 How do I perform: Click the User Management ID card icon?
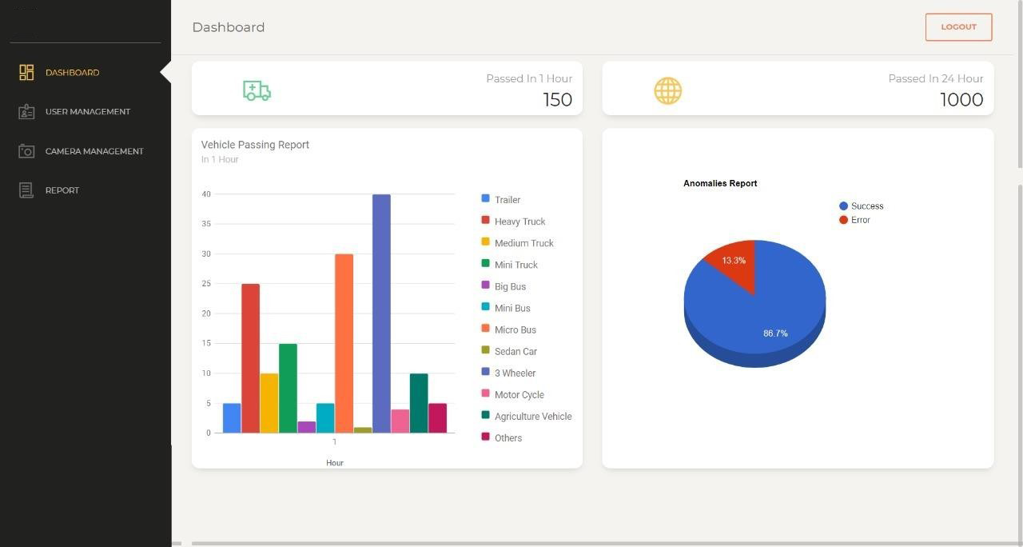26,112
